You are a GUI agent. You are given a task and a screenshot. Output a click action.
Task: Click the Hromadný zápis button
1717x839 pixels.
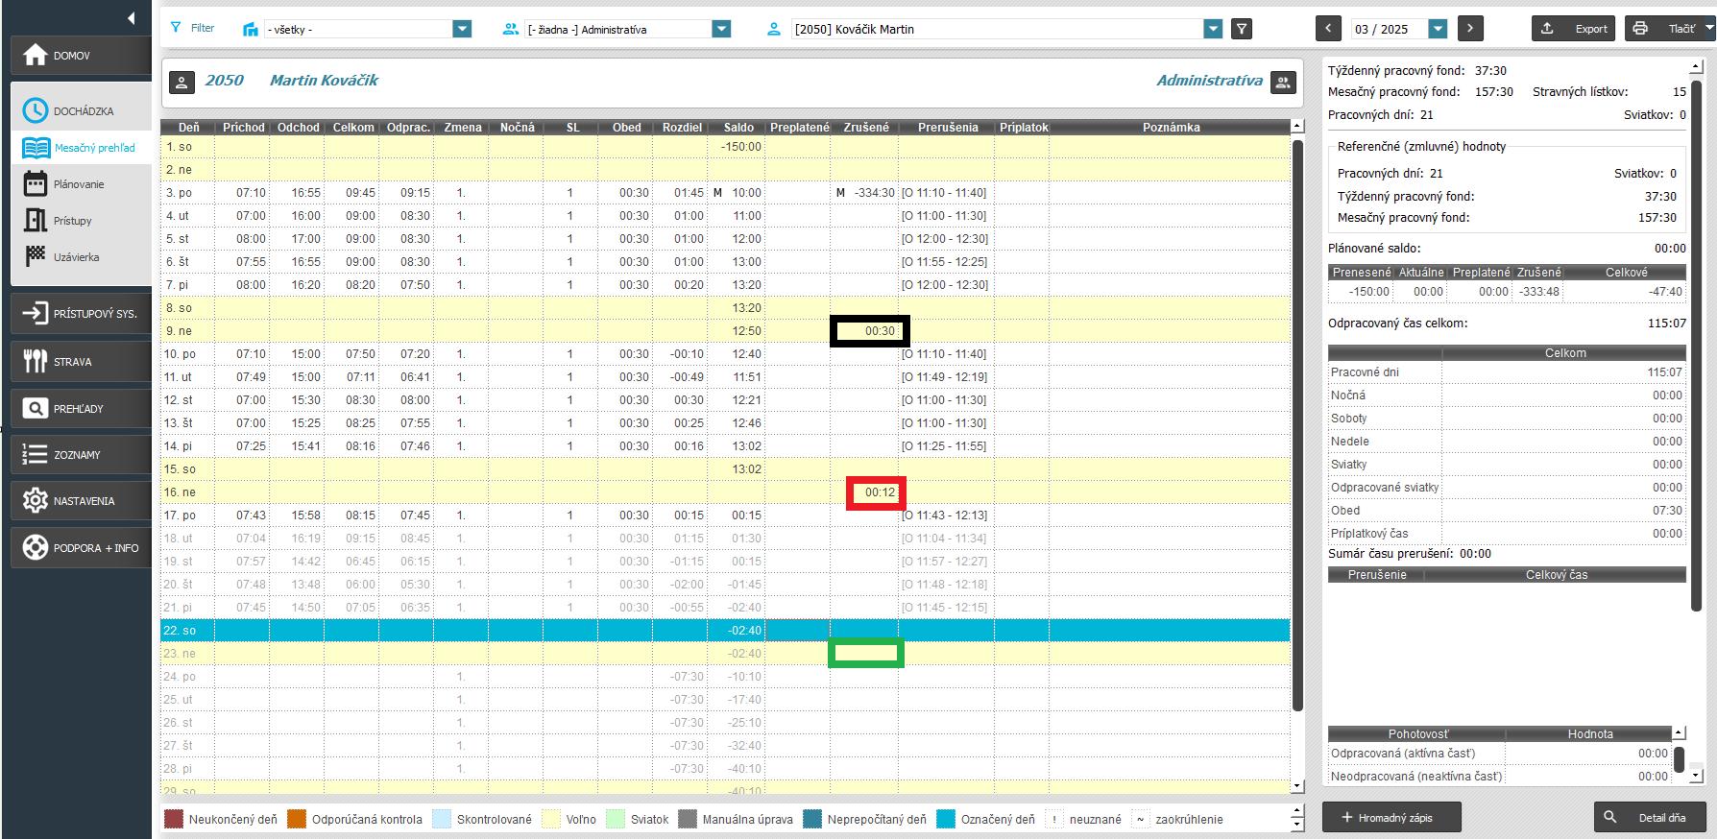1391,818
